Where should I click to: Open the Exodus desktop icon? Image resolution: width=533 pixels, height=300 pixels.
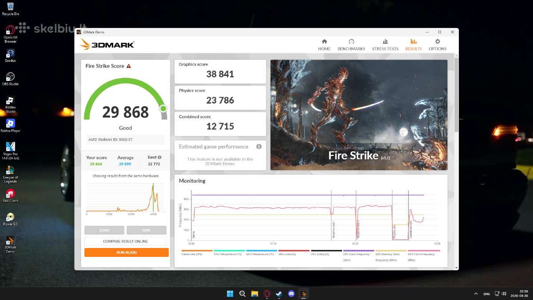pyautogui.click(x=10, y=56)
